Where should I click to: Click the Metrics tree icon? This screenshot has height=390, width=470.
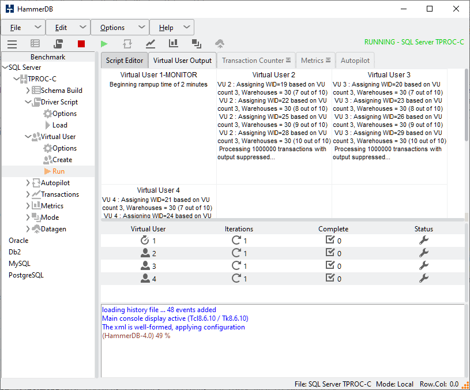coord(36,205)
